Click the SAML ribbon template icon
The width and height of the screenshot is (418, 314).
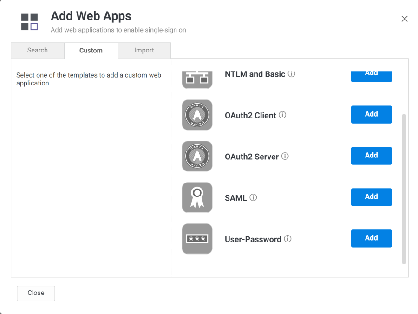(197, 197)
